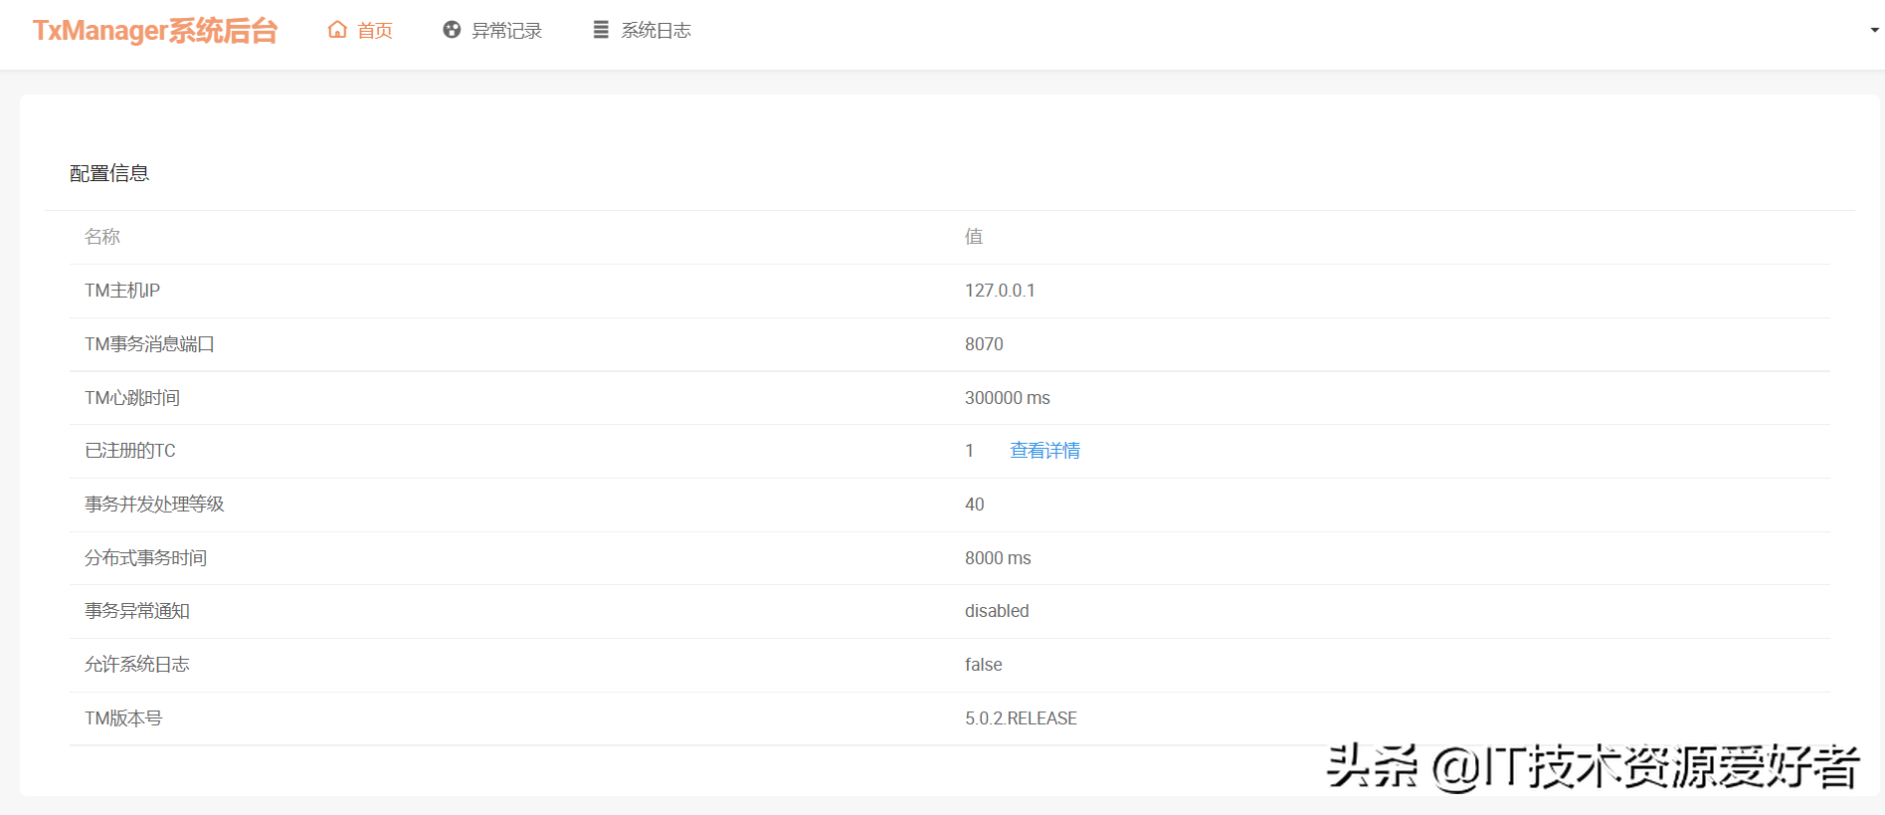Select the 300000 ms heartbeat value

[1007, 398]
